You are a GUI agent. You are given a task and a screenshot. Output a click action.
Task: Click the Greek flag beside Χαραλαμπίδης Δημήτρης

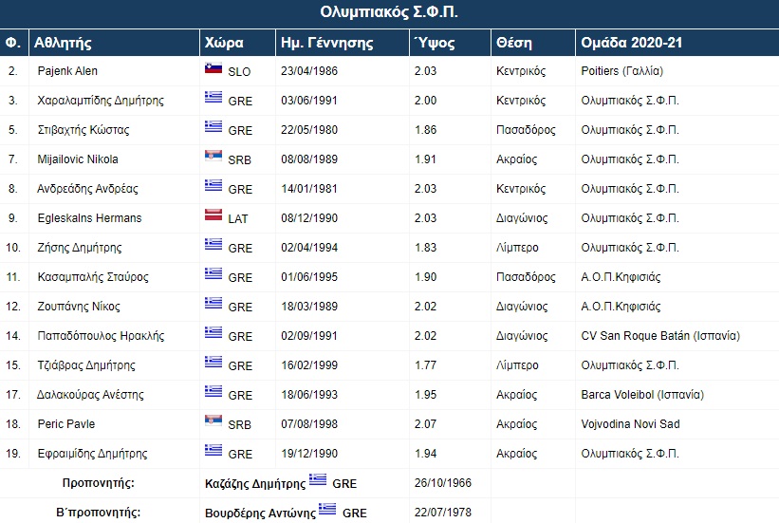click(x=213, y=98)
